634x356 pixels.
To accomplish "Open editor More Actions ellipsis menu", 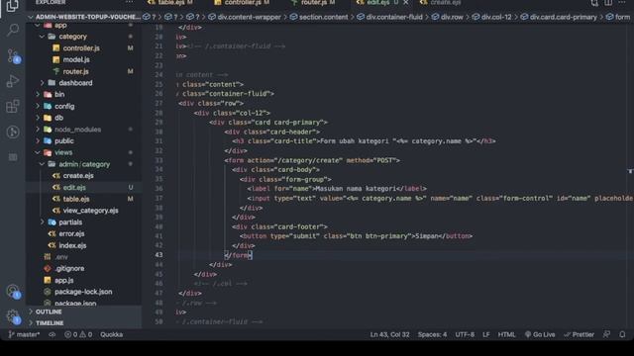I will tap(622, 2).
